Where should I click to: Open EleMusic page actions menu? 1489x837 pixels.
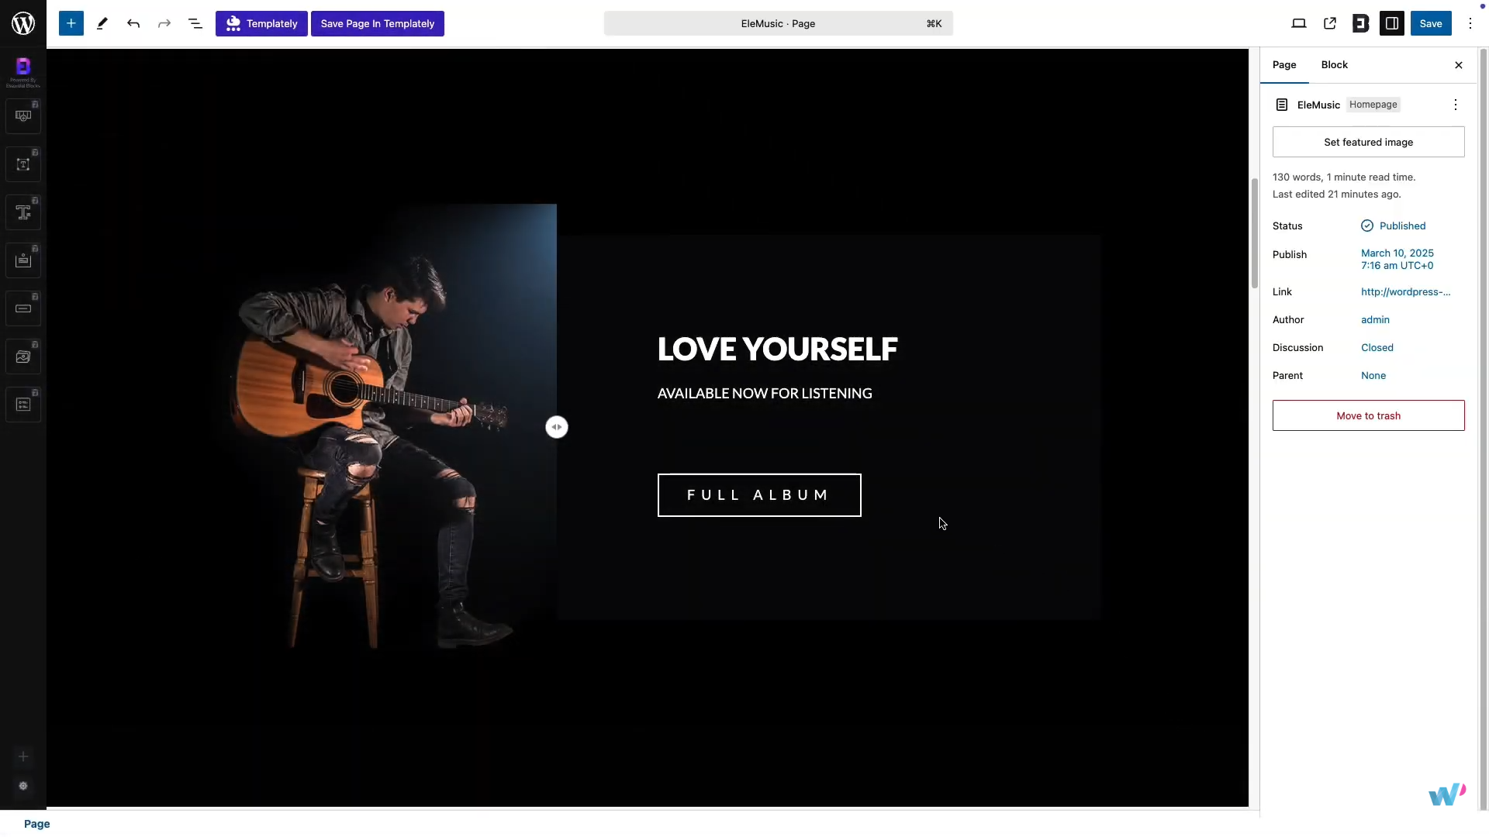coord(1456,105)
